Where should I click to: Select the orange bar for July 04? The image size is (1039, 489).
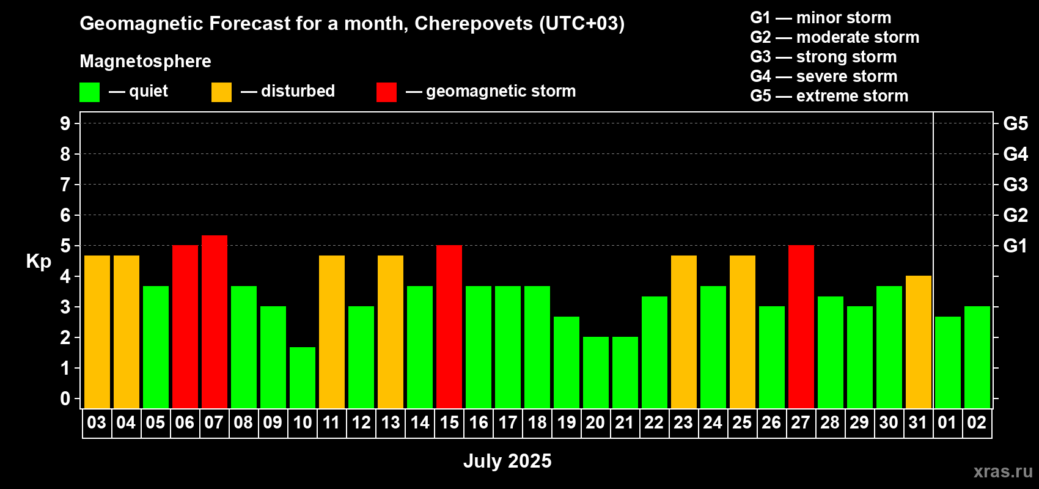[x=127, y=332]
